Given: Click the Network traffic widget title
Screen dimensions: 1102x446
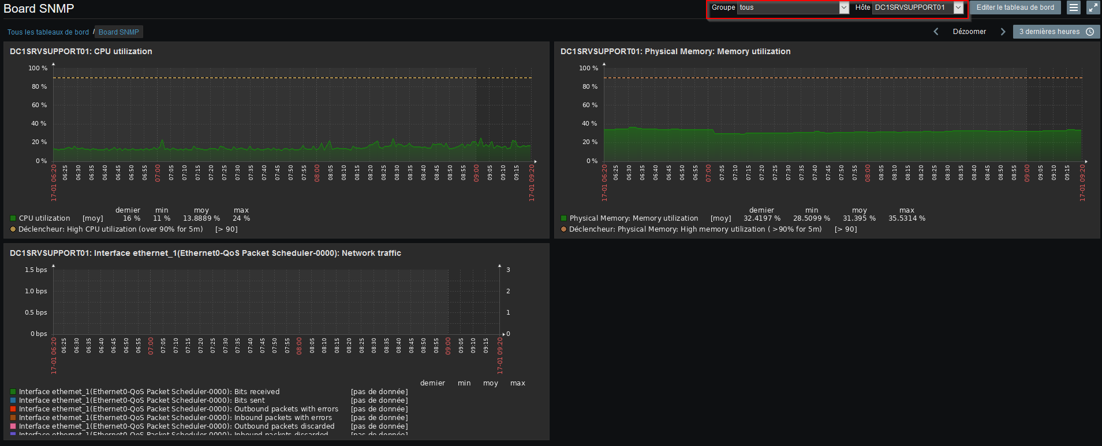Looking at the screenshot, I should point(205,253).
